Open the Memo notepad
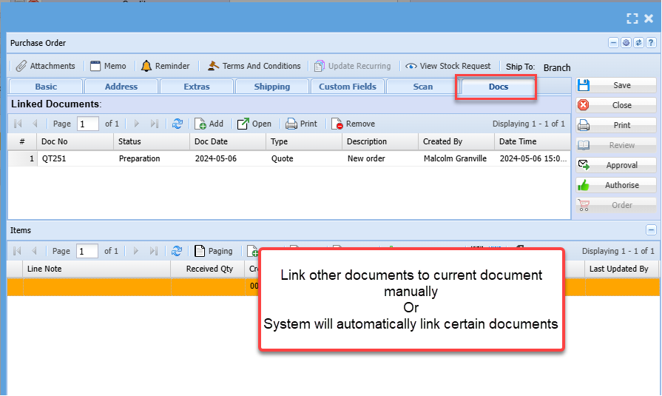The width and height of the screenshot is (662, 396). [108, 66]
